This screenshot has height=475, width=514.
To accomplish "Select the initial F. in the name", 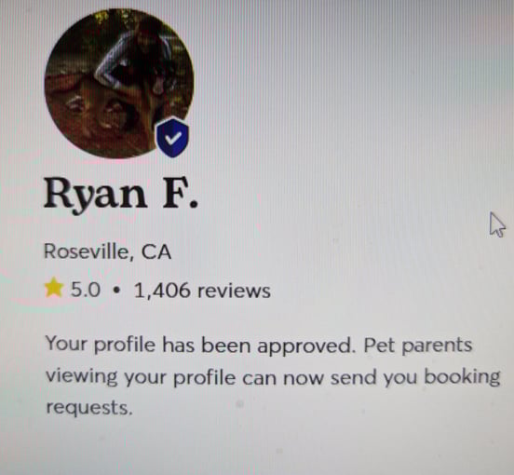I will click(x=181, y=194).
